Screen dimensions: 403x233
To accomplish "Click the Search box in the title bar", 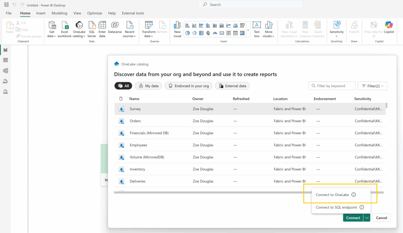I will click(251, 5).
